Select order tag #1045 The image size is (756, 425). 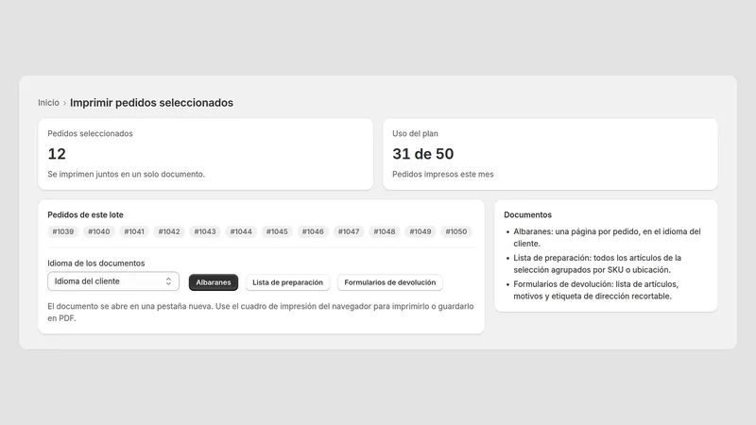tap(277, 231)
